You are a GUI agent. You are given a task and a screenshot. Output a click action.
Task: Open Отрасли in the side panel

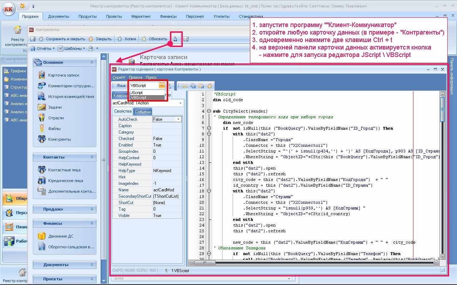pos(51,118)
